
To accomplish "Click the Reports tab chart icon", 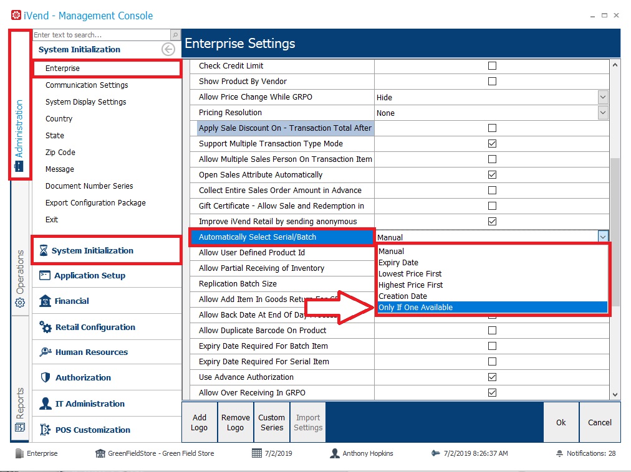I will (20, 427).
